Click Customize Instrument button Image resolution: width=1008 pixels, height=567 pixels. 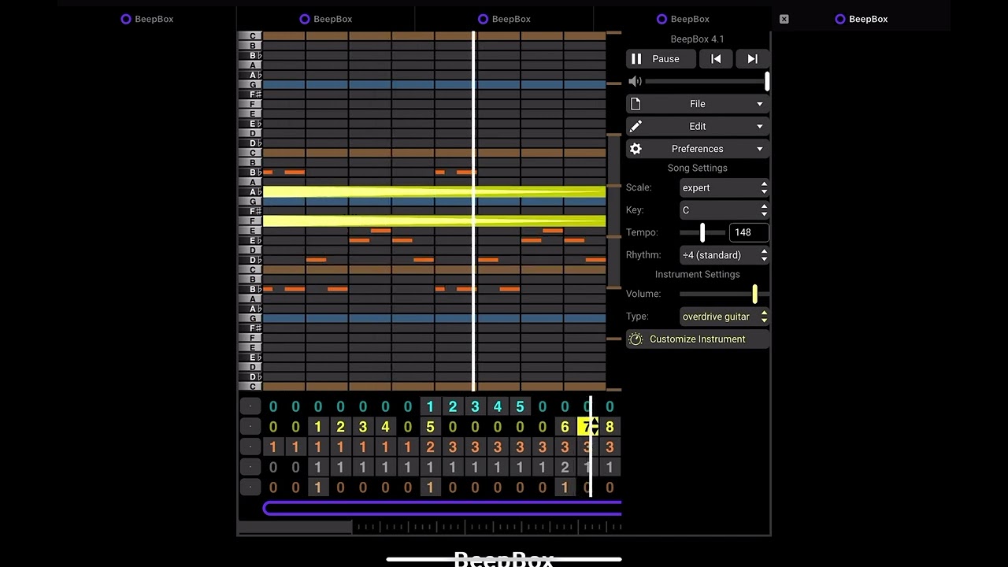click(x=697, y=339)
